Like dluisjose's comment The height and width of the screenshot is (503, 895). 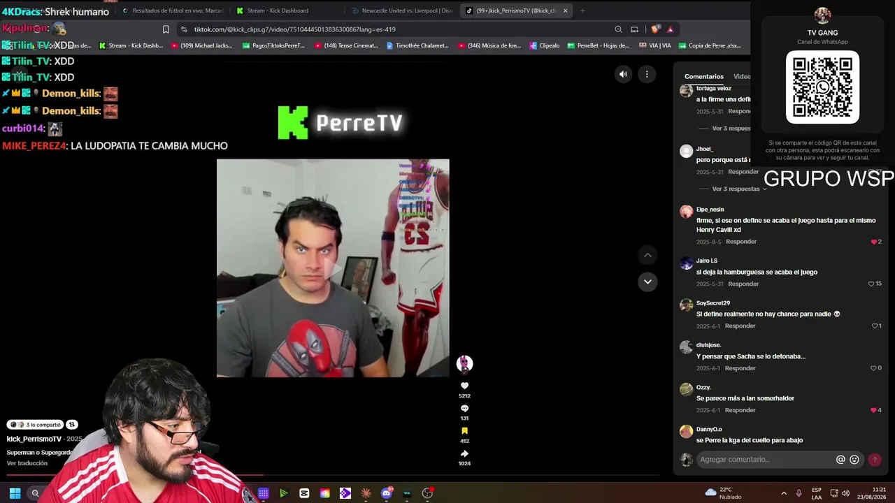[873, 368]
